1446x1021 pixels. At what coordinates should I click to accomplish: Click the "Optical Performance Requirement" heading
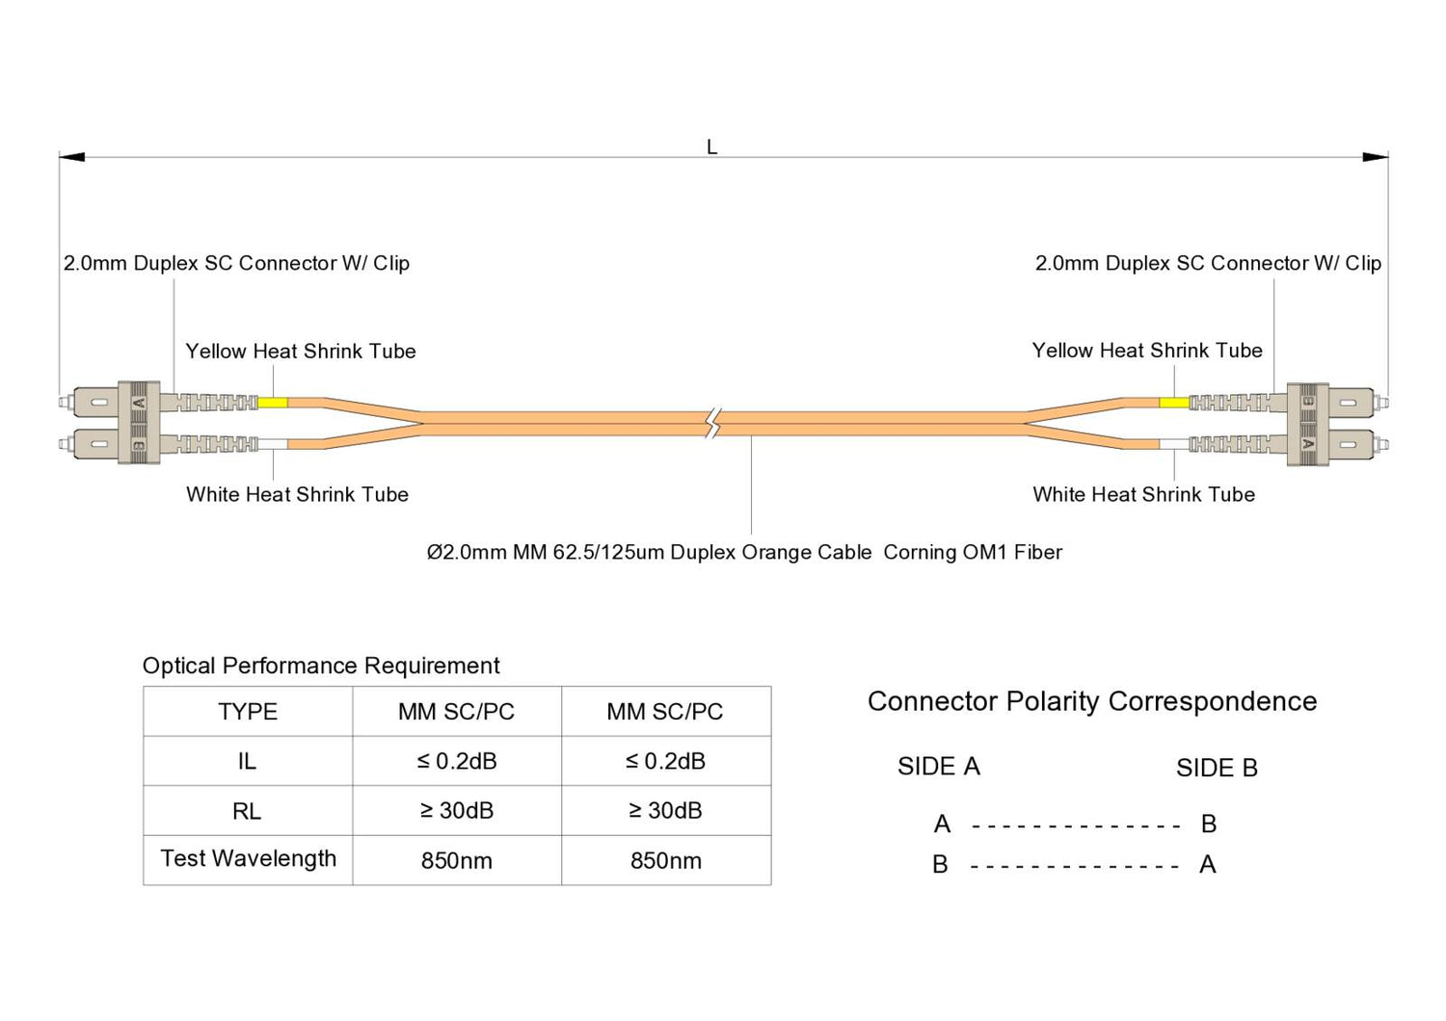pyautogui.click(x=321, y=666)
